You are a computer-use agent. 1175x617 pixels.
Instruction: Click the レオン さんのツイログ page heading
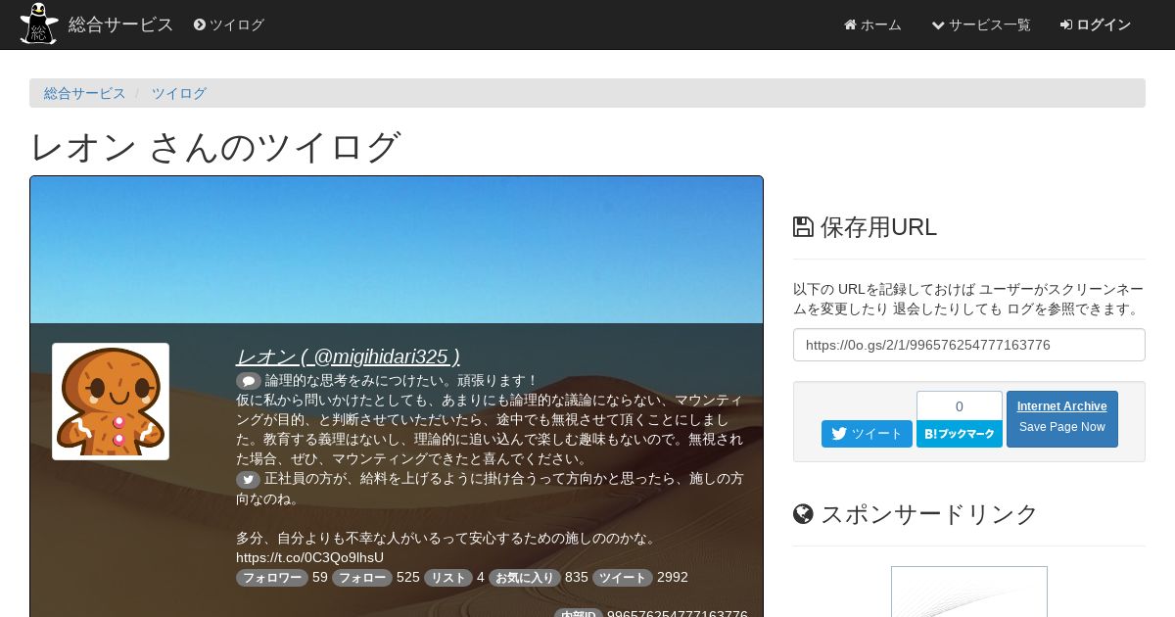[x=215, y=147]
